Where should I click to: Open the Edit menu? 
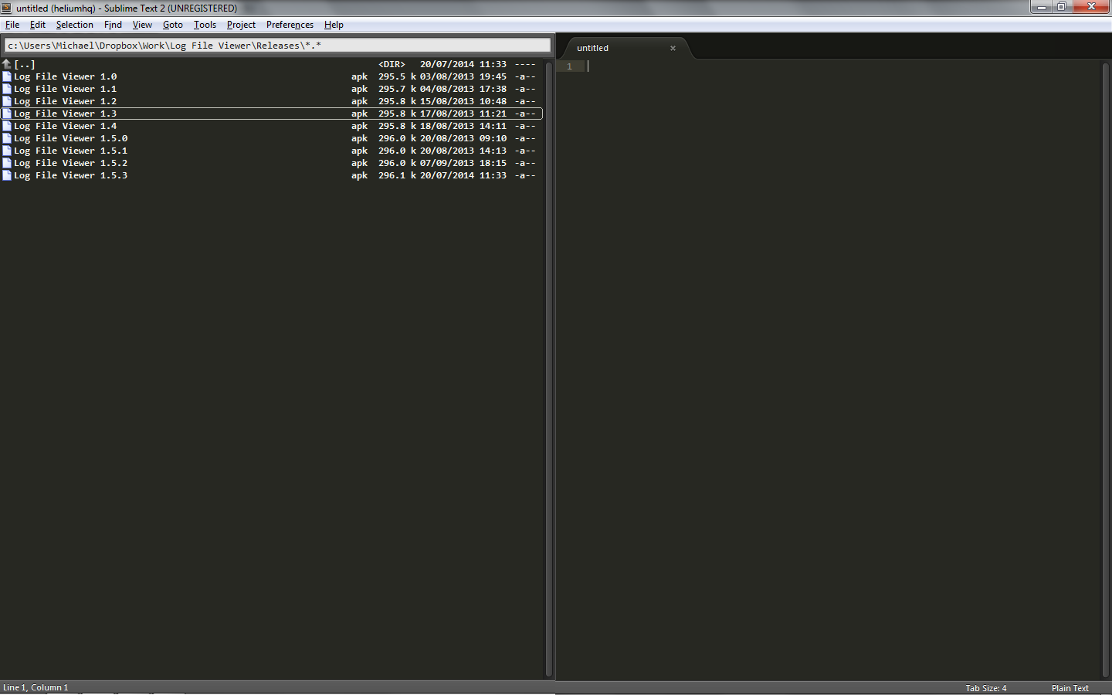pyautogui.click(x=38, y=25)
